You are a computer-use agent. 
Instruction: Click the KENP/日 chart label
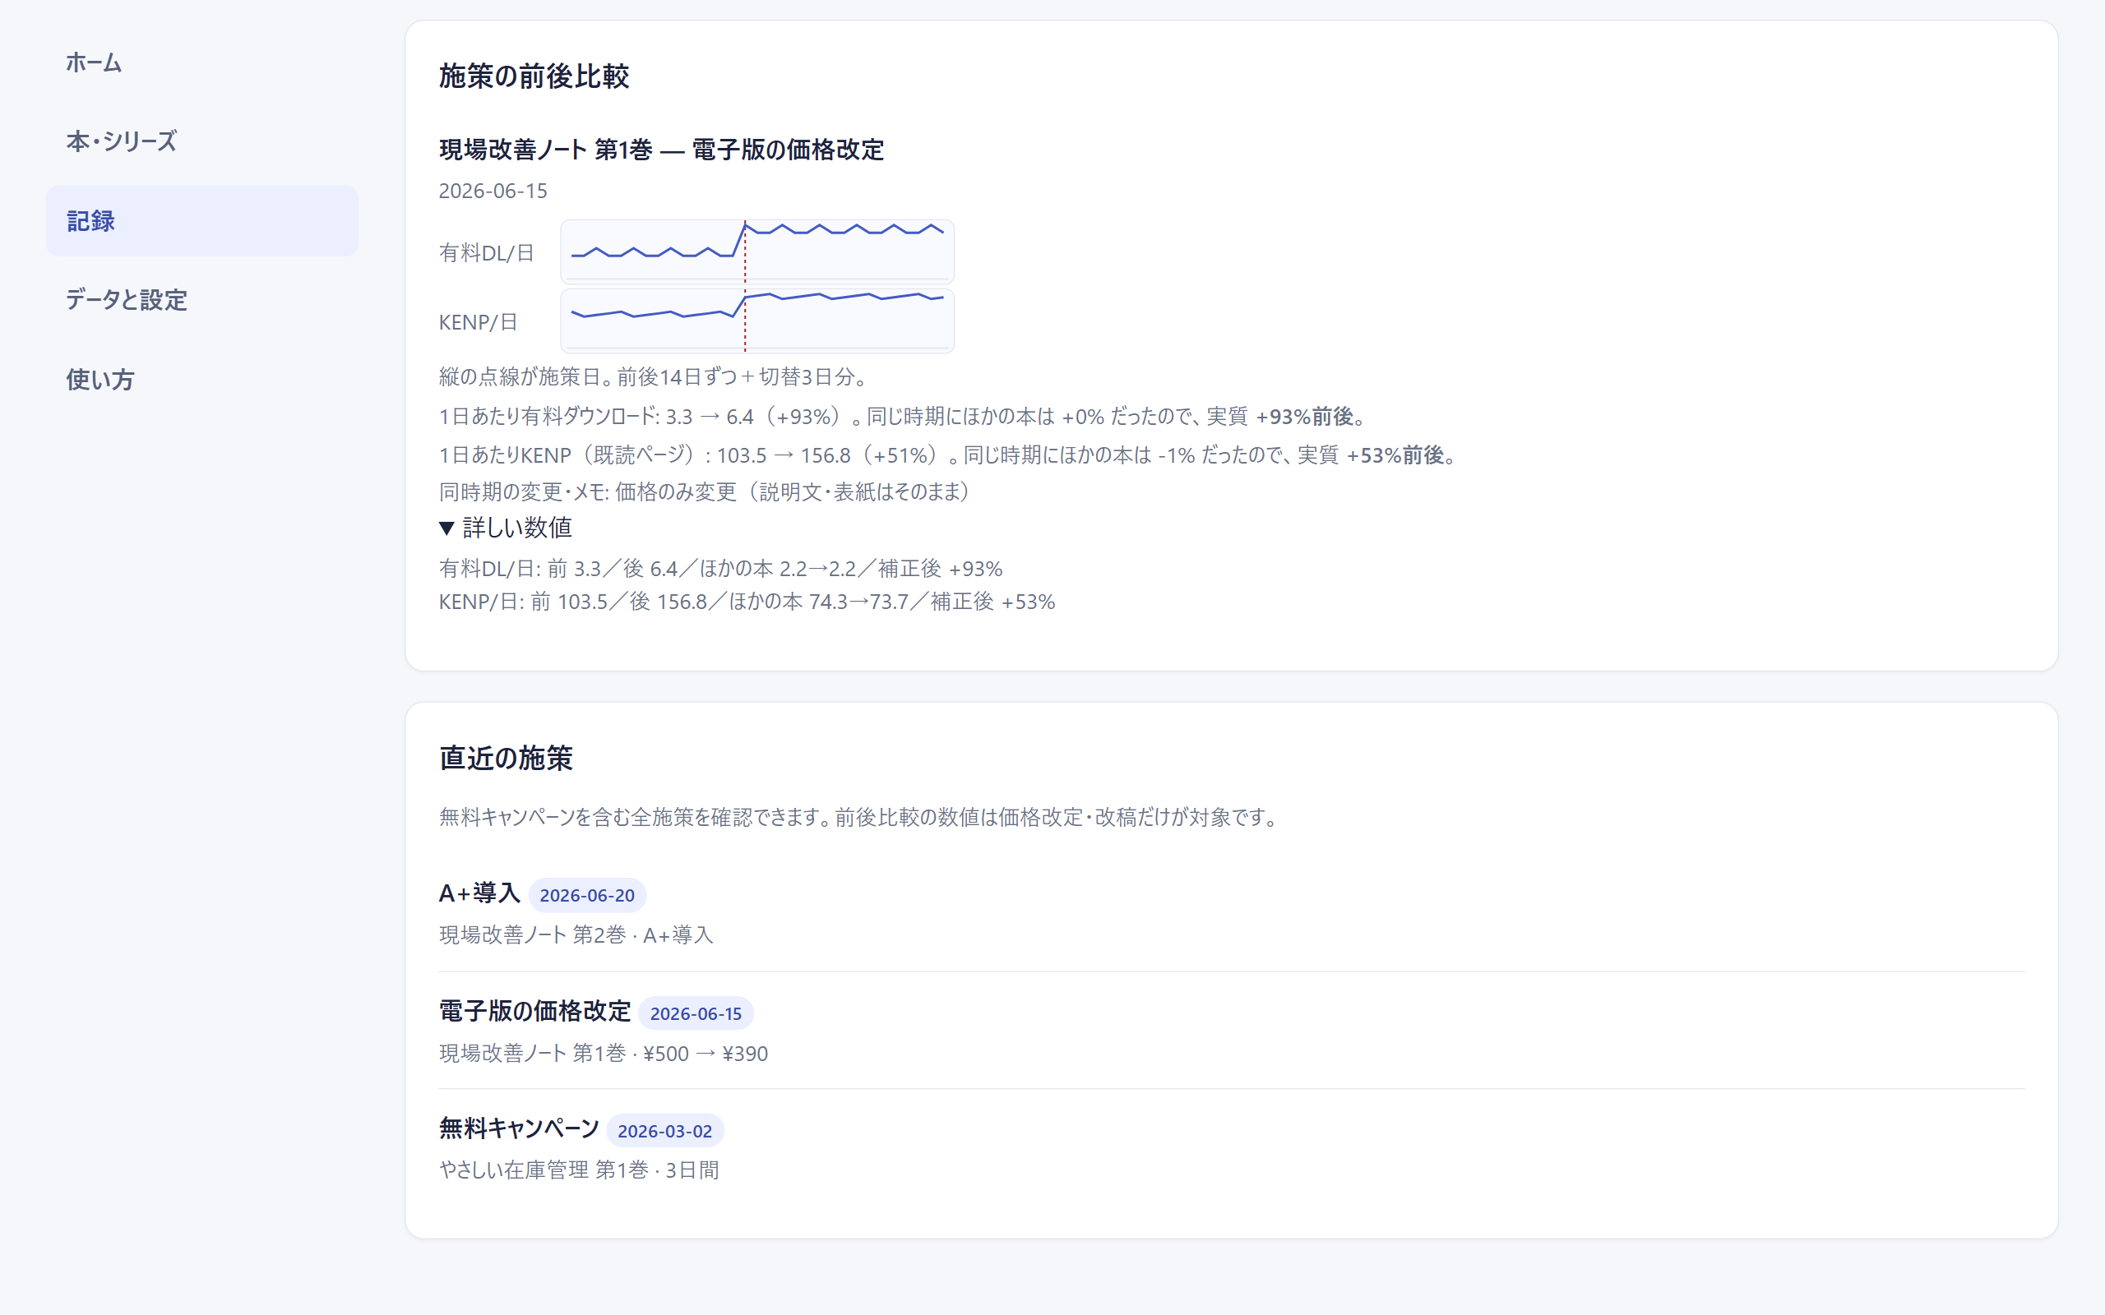[x=479, y=323]
